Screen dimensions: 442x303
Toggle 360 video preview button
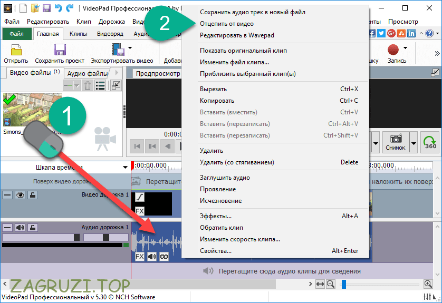[x=430, y=142]
